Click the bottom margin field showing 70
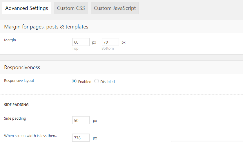The height and width of the screenshot is (142, 243). point(110,42)
